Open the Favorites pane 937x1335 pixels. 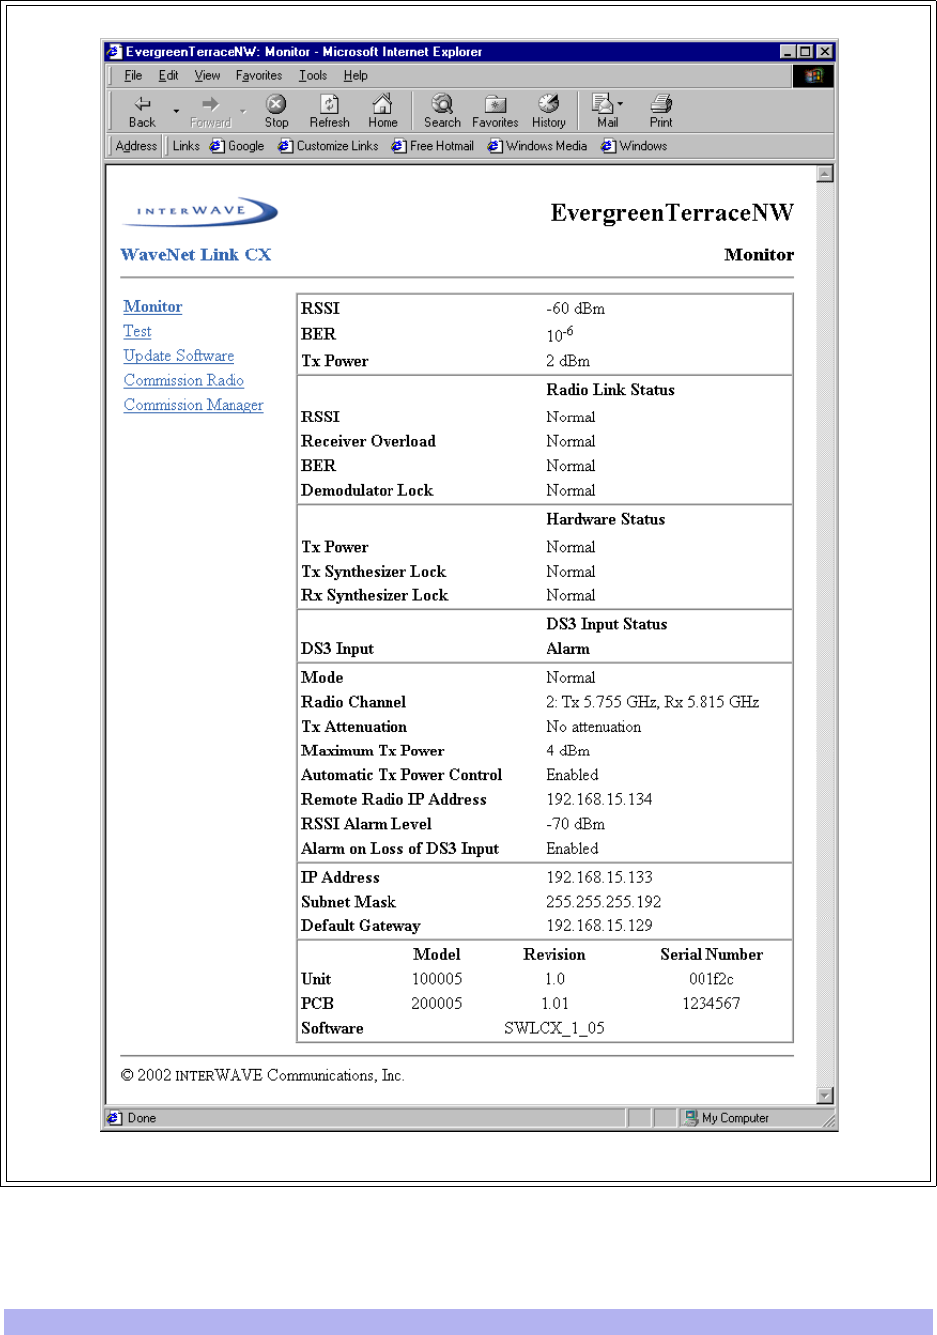click(495, 111)
